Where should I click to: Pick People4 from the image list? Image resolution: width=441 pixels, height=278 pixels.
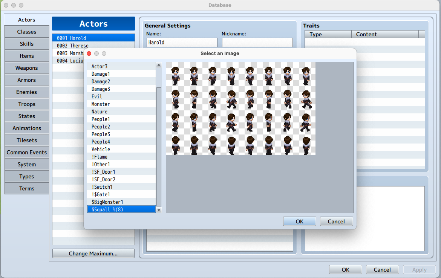(x=121, y=142)
